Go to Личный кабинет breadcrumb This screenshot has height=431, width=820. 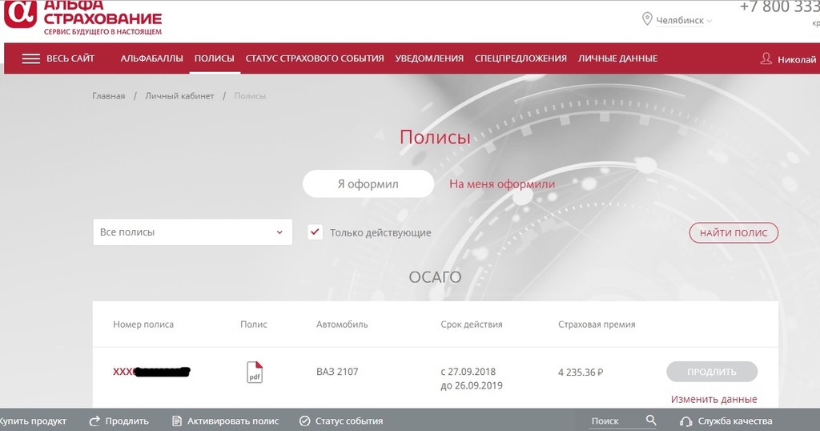pyautogui.click(x=179, y=95)
